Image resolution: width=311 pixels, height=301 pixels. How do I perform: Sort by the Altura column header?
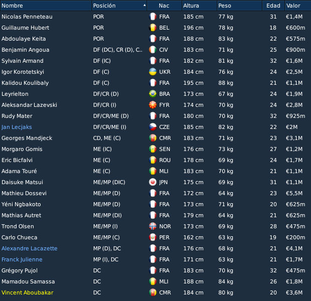[199, 6]
